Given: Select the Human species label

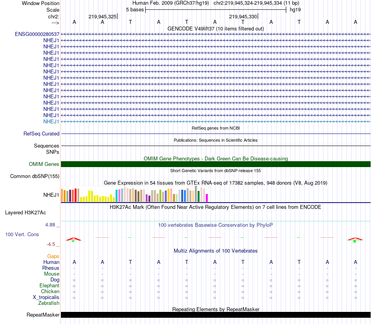Looking at the screenshot, I should 51,262.
